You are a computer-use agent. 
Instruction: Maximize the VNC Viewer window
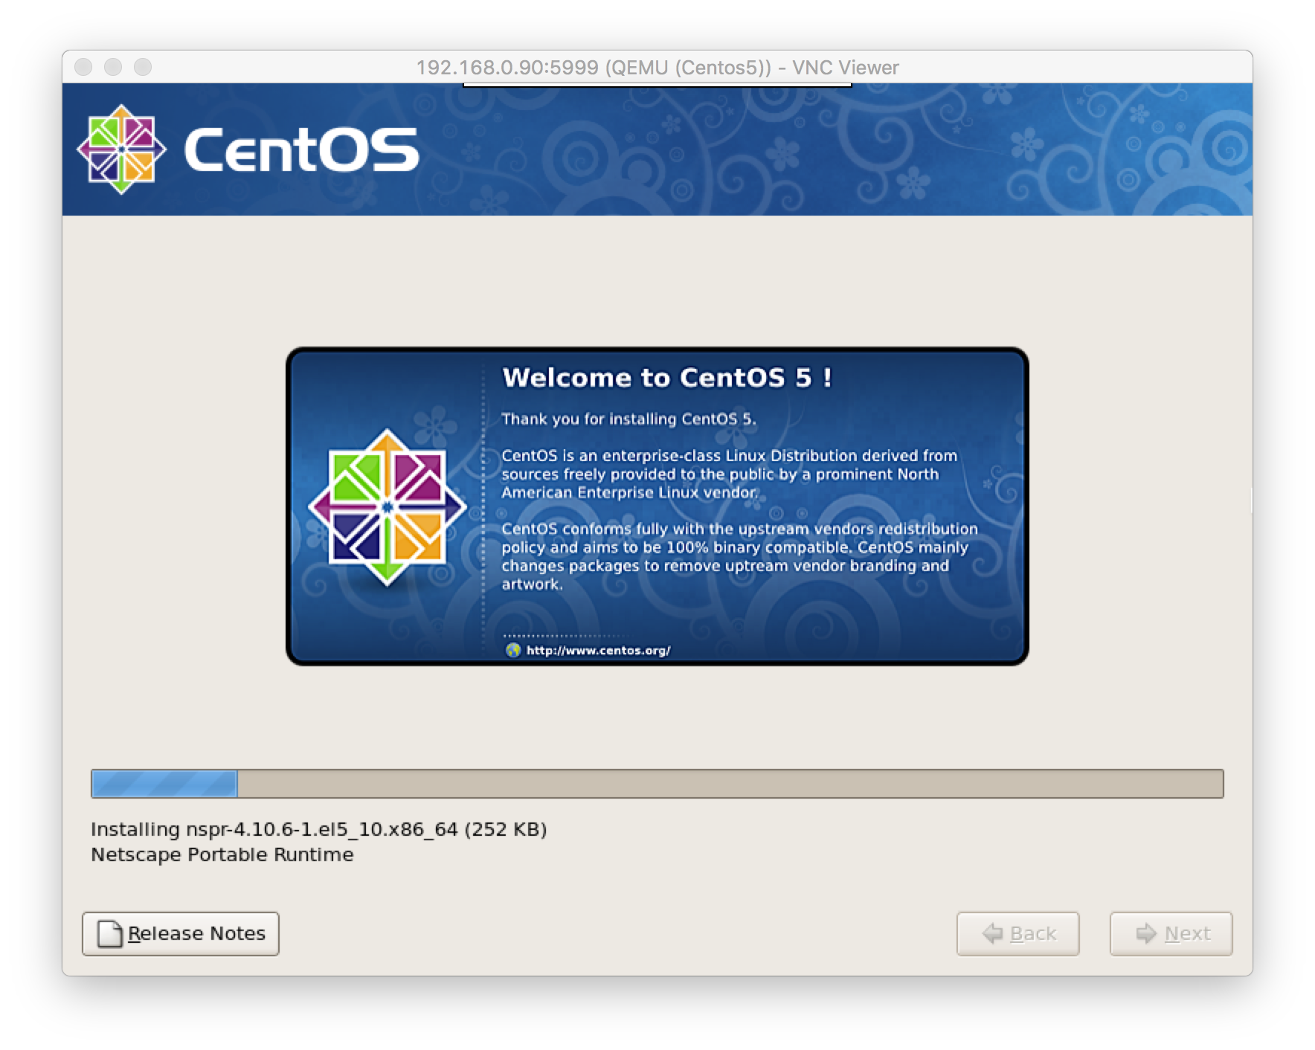point(143,67)
